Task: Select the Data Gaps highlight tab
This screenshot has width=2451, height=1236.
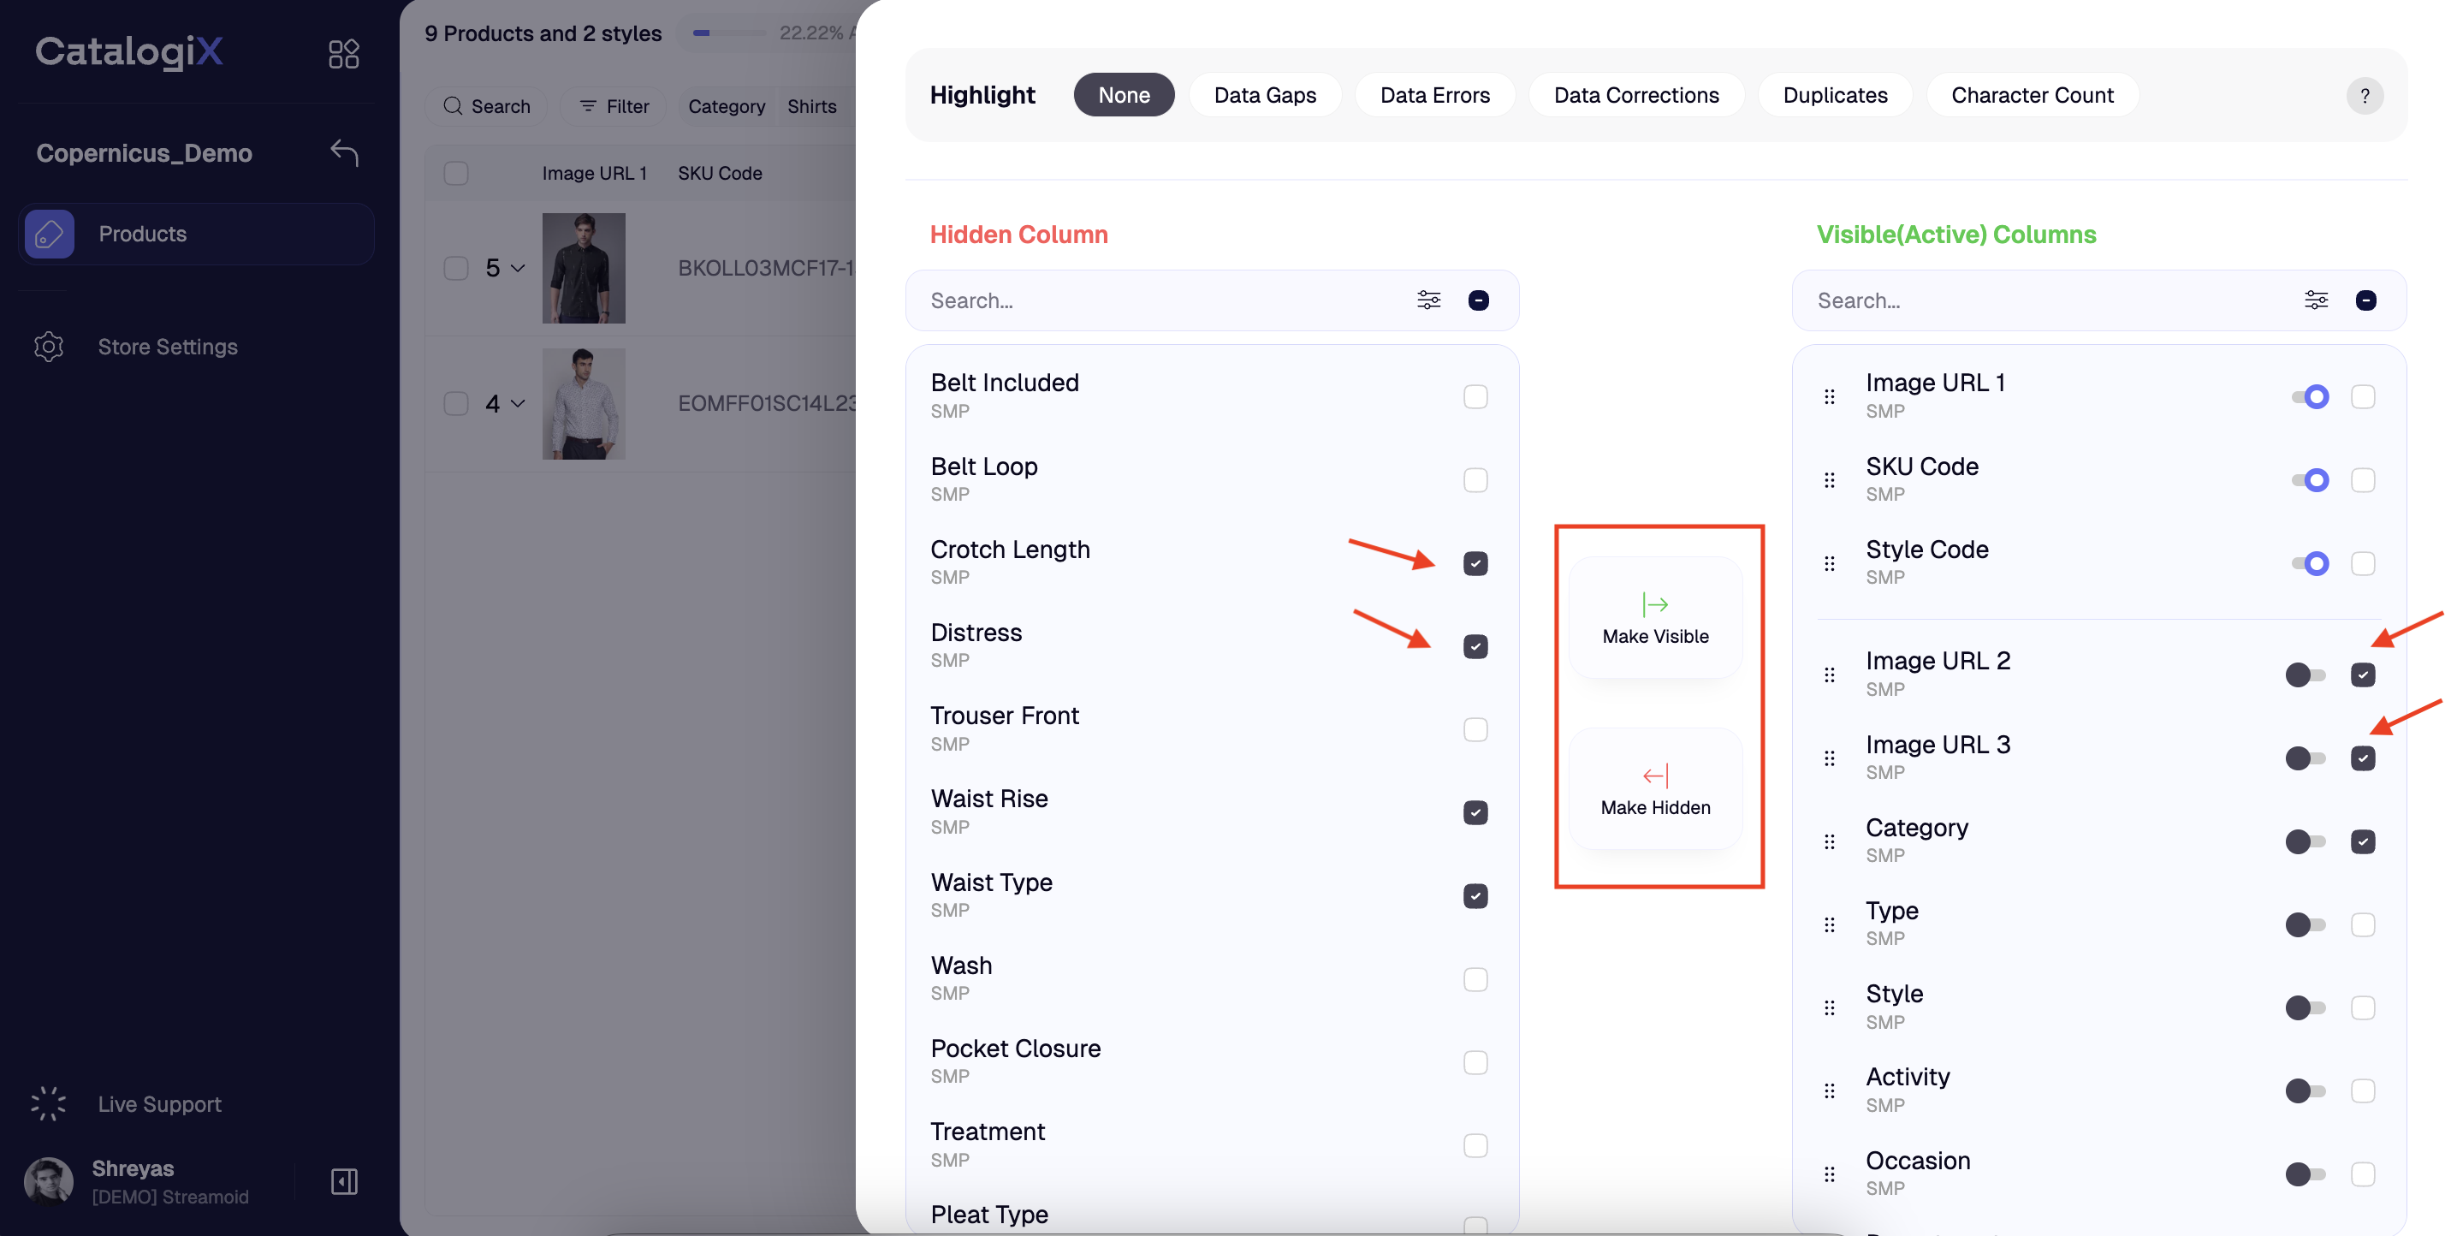Action: (x=1265, y=95)
